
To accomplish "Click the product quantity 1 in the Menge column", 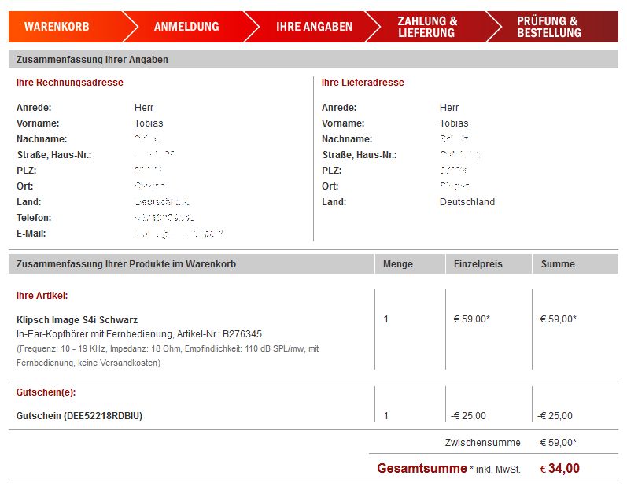I will (x=385, y=319).
